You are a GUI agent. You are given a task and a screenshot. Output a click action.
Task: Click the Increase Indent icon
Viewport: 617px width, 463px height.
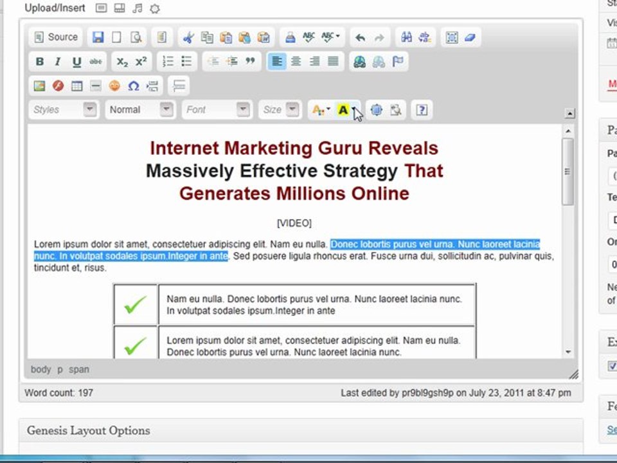(x=232, y=62)
